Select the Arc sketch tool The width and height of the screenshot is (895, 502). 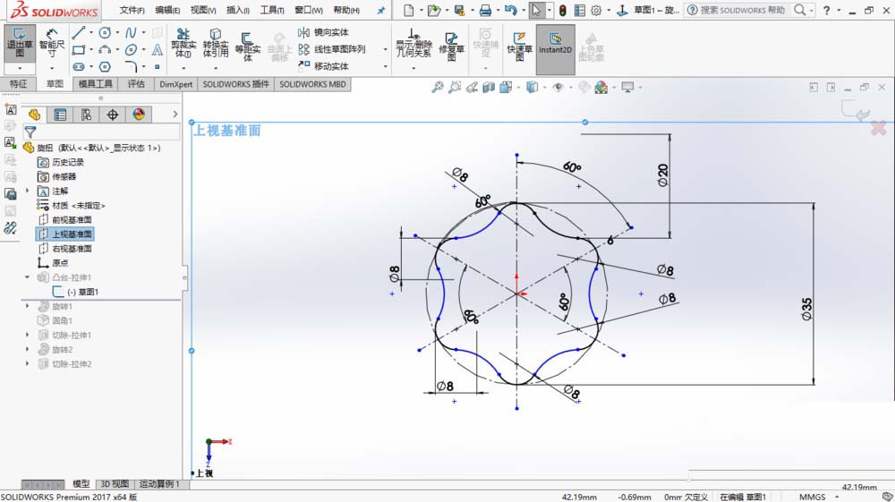(x=105, y=49)
